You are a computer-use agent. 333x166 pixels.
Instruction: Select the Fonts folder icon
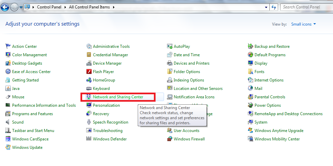[x=251, y=71]
